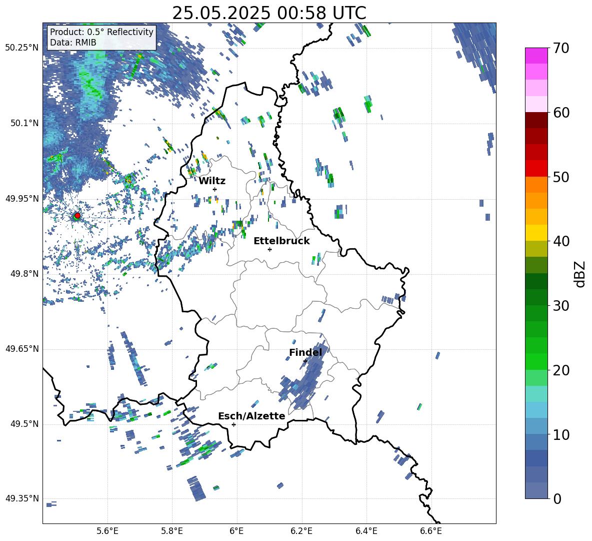The height and width of the screenshot is (541, 592).
Task: Click the 49.5°N latitude label
Action: click(x=24, y=424)
